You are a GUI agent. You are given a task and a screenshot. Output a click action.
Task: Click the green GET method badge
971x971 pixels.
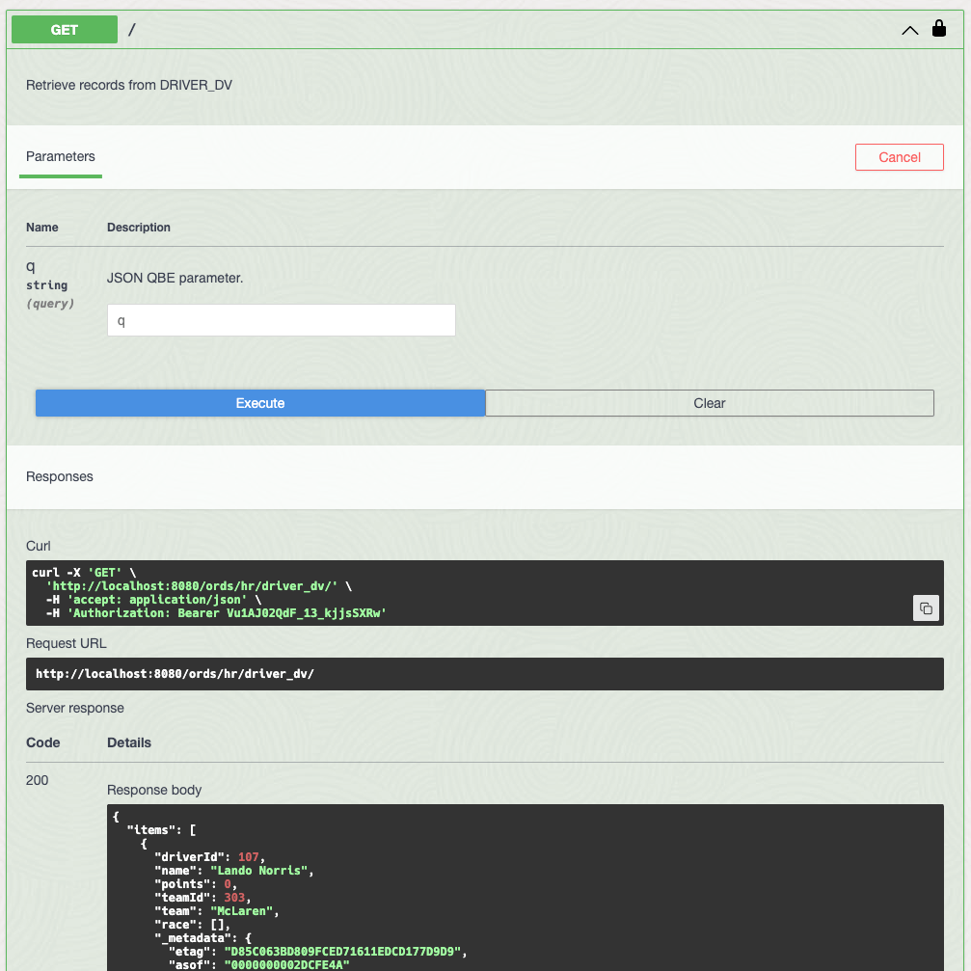[65, 30]
